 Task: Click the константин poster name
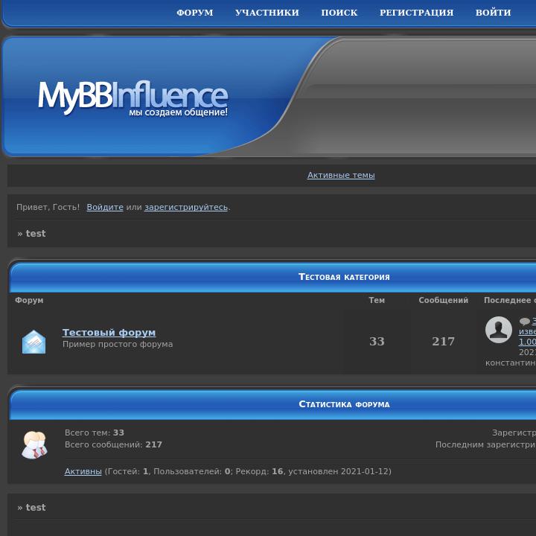pos(511,363)
